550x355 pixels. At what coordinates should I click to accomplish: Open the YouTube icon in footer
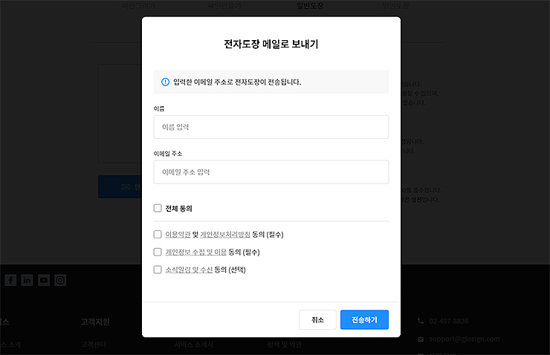44,280
